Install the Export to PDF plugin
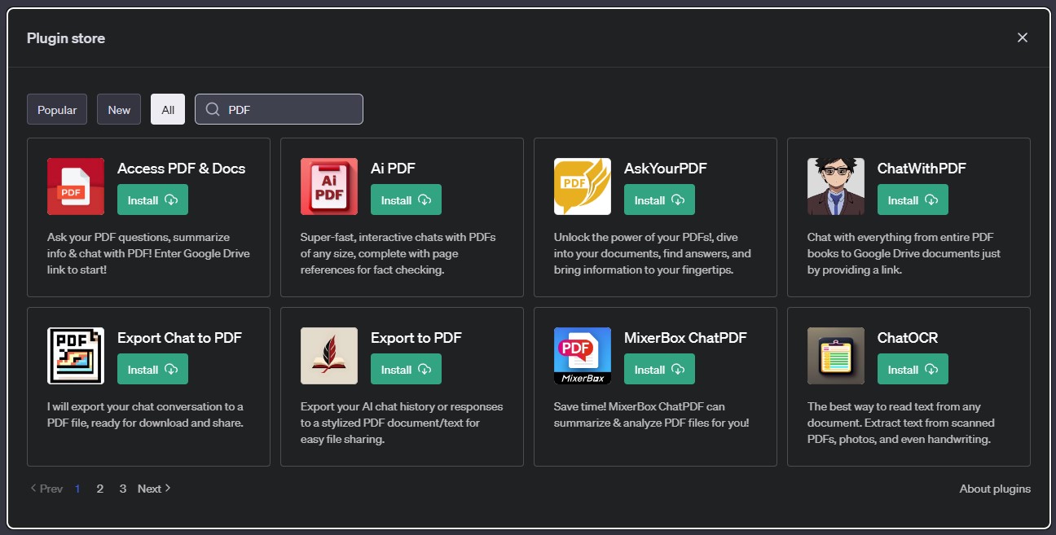The image size is (1056, 535). (406, 370)
